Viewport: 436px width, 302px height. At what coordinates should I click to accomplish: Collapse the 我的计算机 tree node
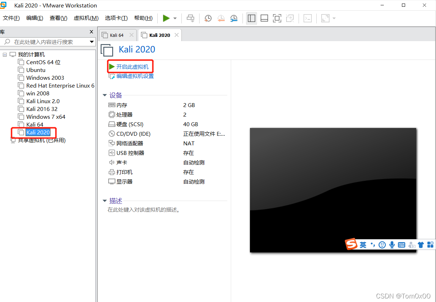[5, 55]
